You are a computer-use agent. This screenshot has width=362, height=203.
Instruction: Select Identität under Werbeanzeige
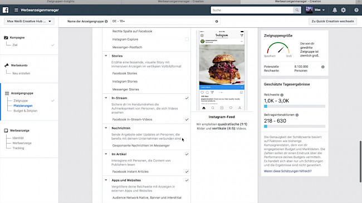pos(18,138)
